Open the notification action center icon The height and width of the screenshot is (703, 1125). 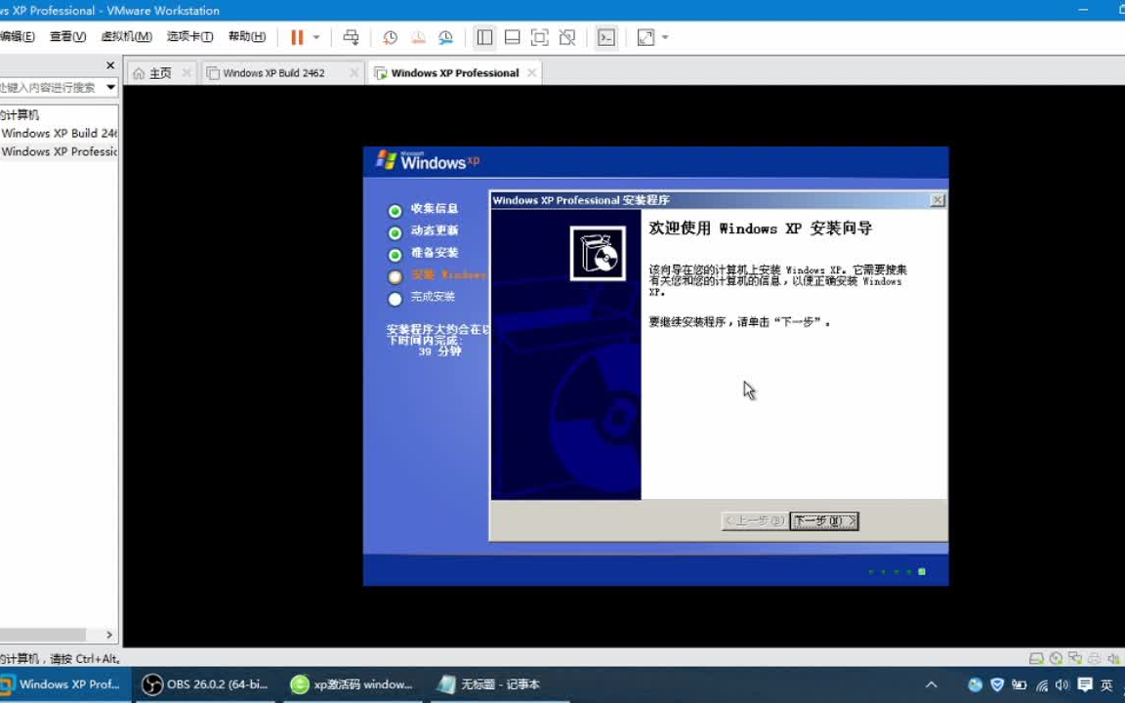(x=1085, y=684)
